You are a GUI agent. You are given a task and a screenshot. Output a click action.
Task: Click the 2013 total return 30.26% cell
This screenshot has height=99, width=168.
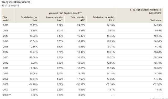pos(81,57)
